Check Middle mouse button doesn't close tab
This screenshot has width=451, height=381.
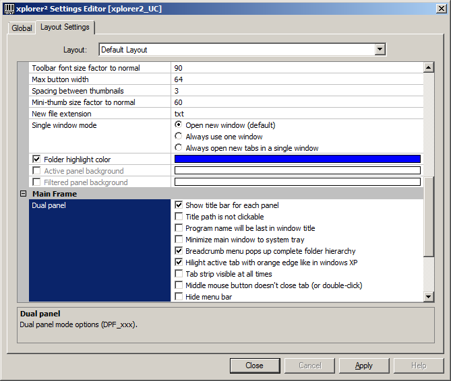pyautogui.click(x=179, y=285)
